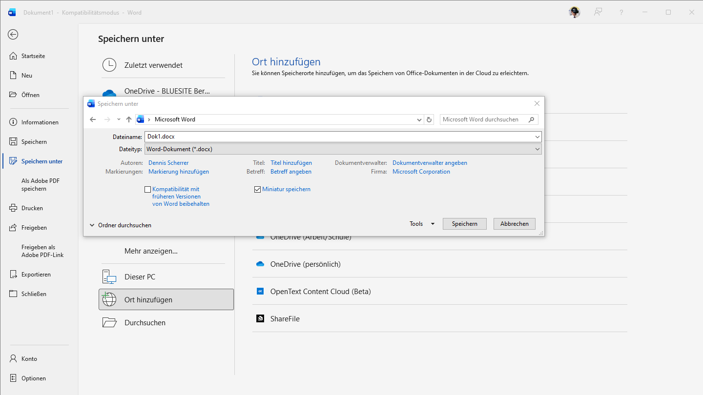This screenshot has height=395, width=703.
Task: Click the help question mark icon
Action: [621, 13]
